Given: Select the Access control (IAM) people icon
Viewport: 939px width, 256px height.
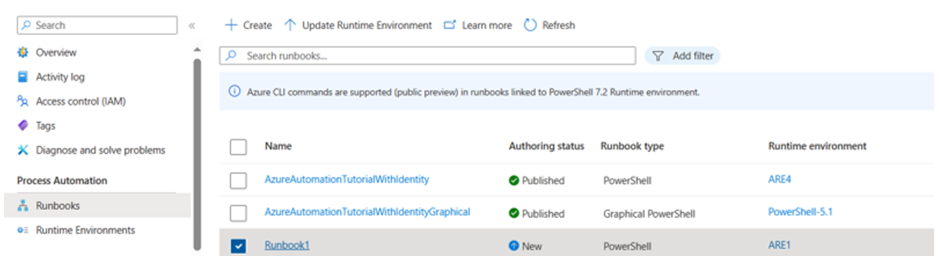Looking at the screenshot, I should 23,101.
